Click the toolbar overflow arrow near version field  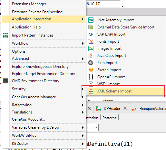[x=122, y=6]
